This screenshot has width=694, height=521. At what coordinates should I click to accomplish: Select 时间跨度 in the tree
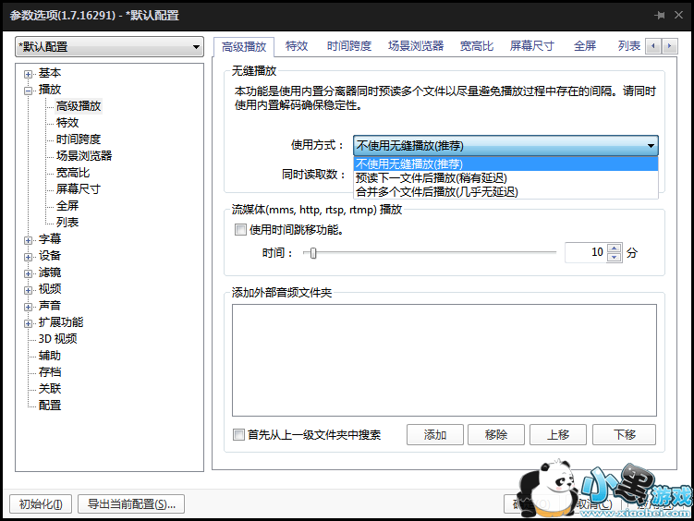coord(79,139)
